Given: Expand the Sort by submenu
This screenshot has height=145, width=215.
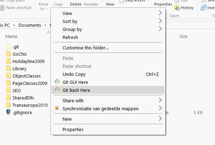Looking at the screenshot, I should click(x=160, y=21).
